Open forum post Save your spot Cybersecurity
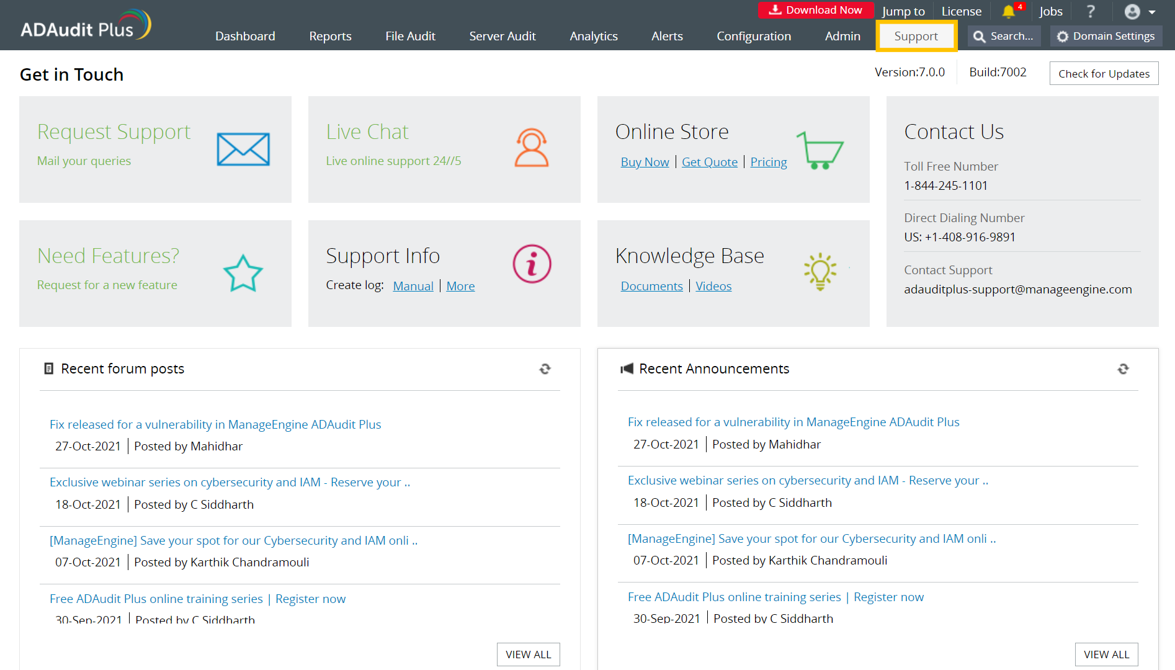Viewport: 1175px width, 670px height. (234, 540)
